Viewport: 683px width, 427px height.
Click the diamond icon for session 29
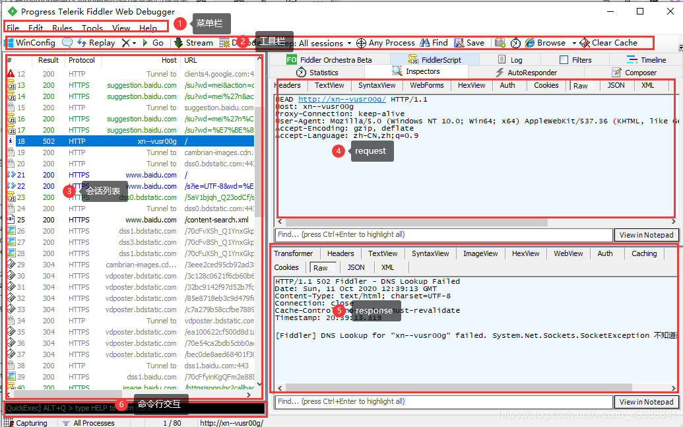(11, 265)
